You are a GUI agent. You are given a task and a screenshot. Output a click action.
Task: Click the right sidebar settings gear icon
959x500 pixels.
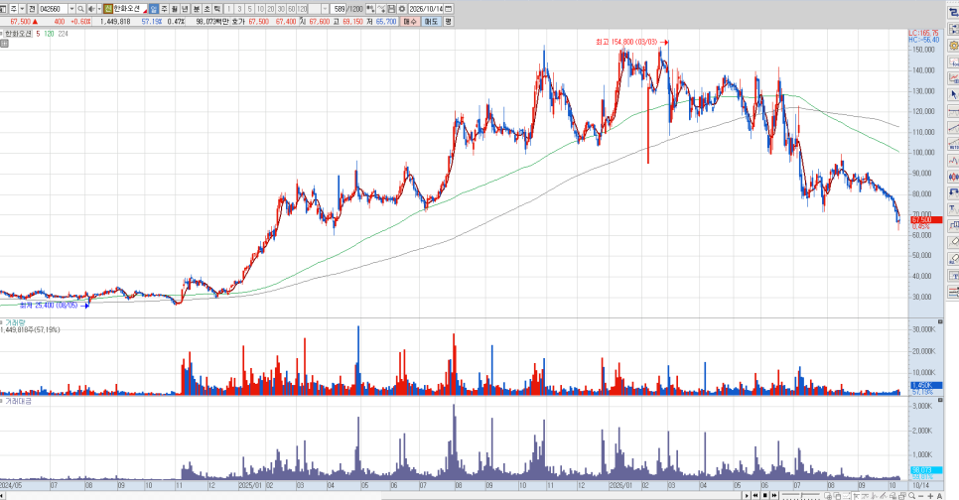coord(953,46)
